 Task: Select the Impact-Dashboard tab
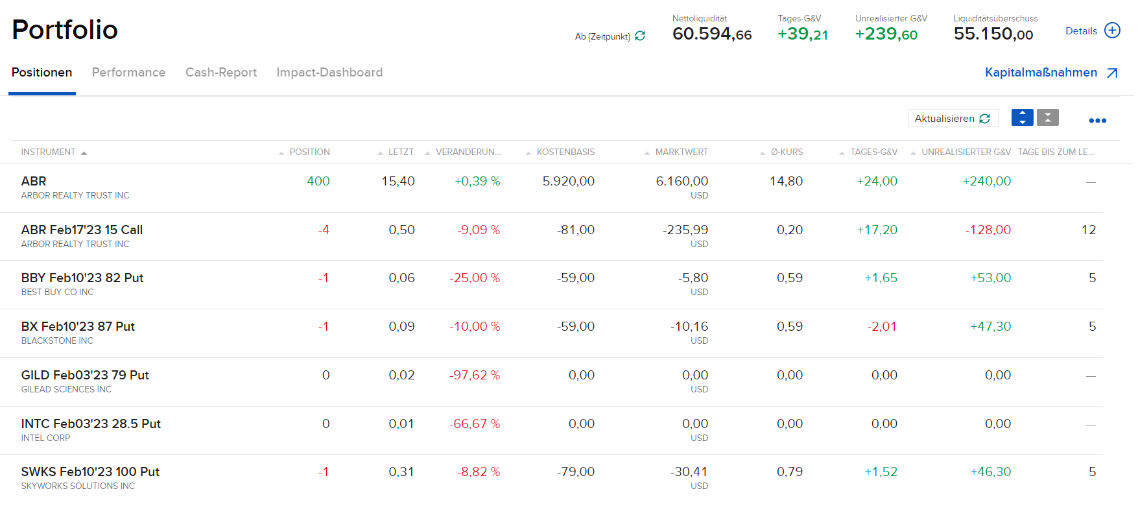tap(329, 73)
